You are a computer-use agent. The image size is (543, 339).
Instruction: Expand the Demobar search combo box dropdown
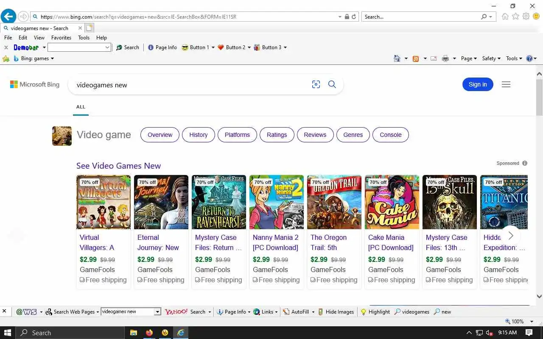tap(107, 47)
